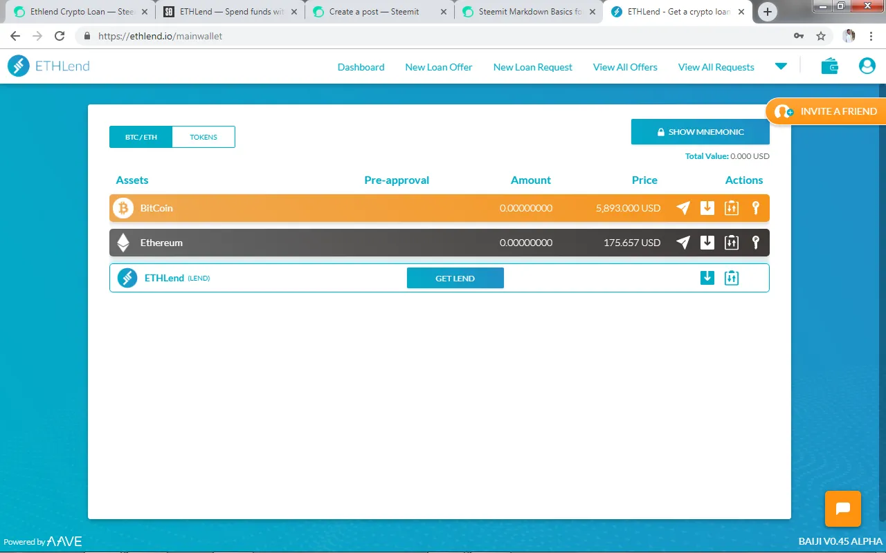Open the New Loan Request link
This screenshot has height=553, width=886.
(533, 67)
